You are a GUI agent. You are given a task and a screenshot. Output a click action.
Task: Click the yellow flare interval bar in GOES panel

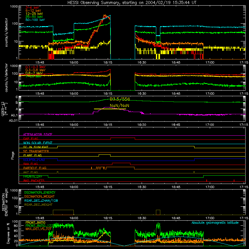(110, 109)
